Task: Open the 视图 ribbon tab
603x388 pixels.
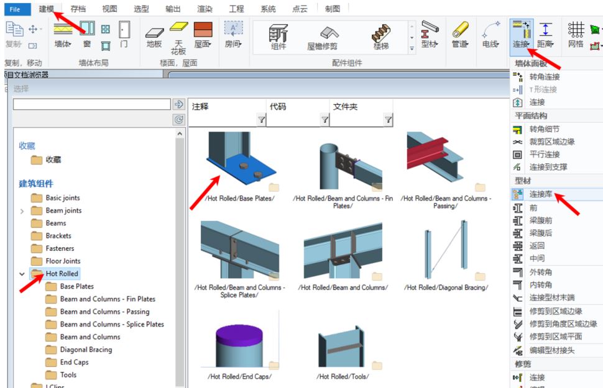Action: 109,9
